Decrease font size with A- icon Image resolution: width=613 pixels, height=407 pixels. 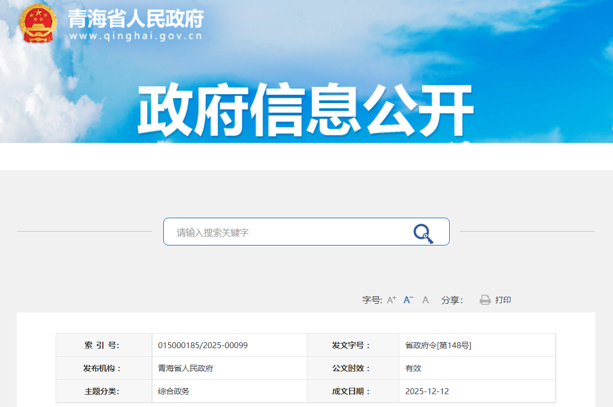(408, 300)
